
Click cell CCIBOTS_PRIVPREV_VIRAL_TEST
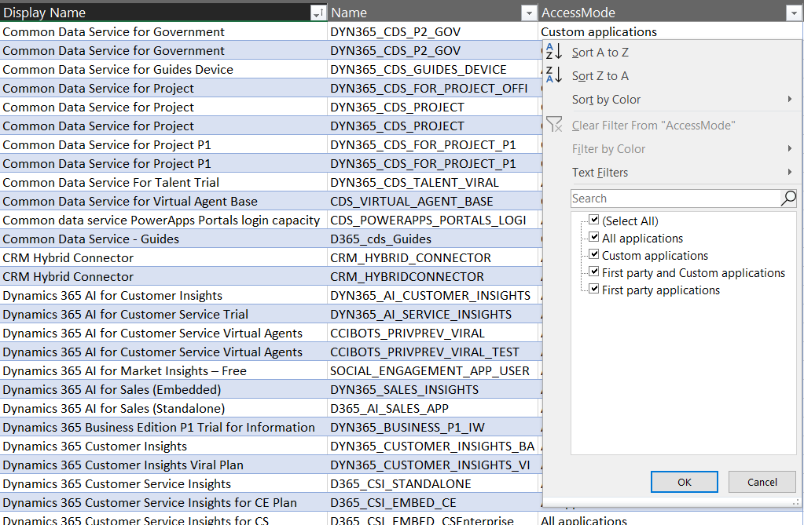click(x=433, y=352)
